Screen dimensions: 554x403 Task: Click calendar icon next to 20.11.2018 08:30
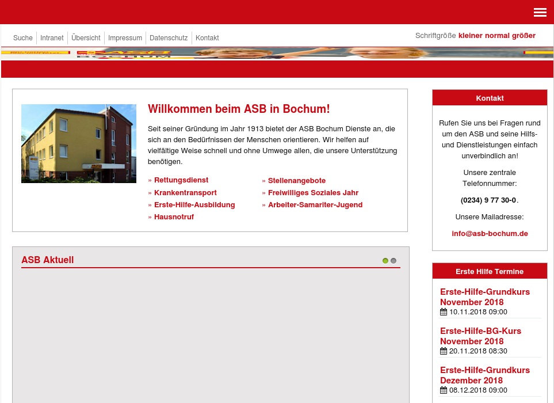[444, 351]
